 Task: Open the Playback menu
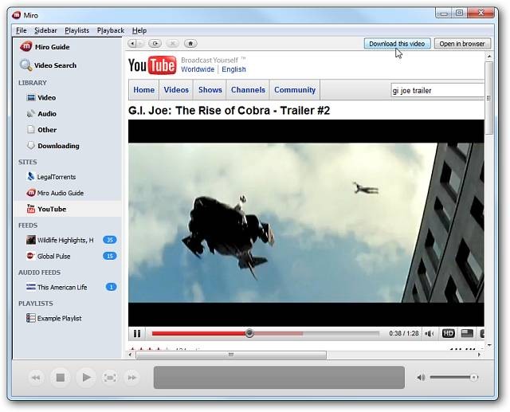(x=111, y=30)
